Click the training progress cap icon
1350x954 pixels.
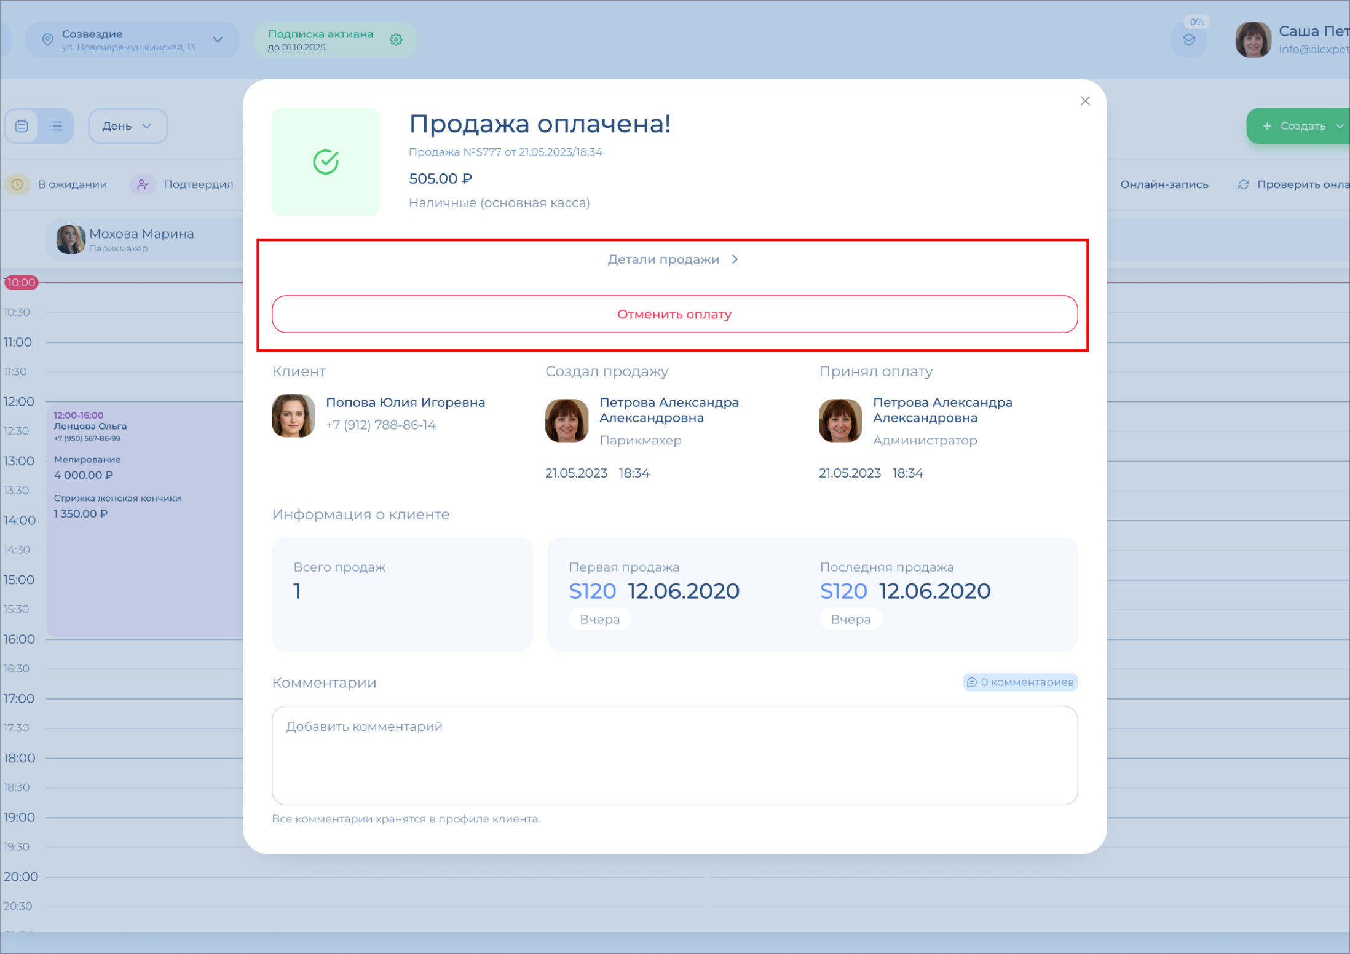click(1189, 41)
